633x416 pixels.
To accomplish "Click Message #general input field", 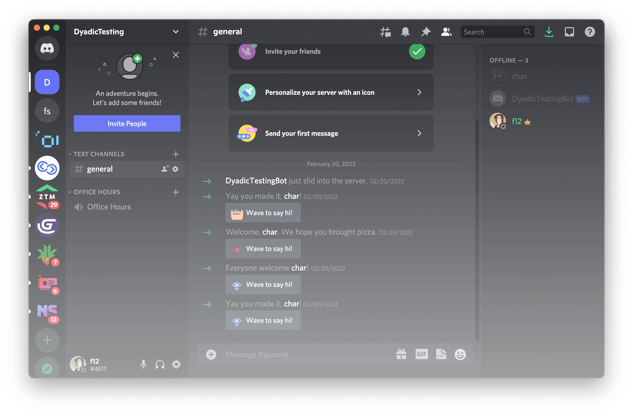I will [306, 355].
